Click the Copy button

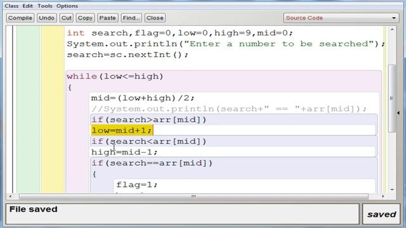point(85,18)
